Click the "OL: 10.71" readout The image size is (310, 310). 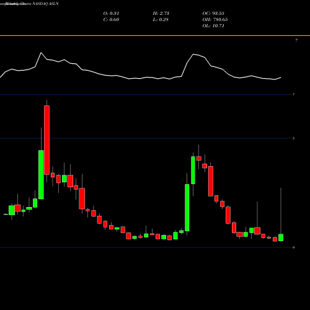(x=213, y=26)
